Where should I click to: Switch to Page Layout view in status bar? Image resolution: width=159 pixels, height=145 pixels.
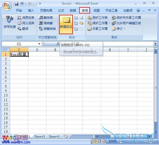click(100, 141)
